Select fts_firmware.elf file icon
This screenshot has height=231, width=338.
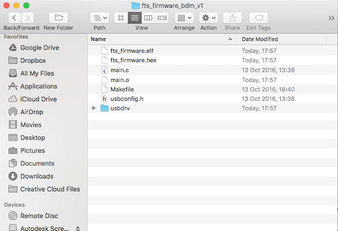(x=105, y=51)
